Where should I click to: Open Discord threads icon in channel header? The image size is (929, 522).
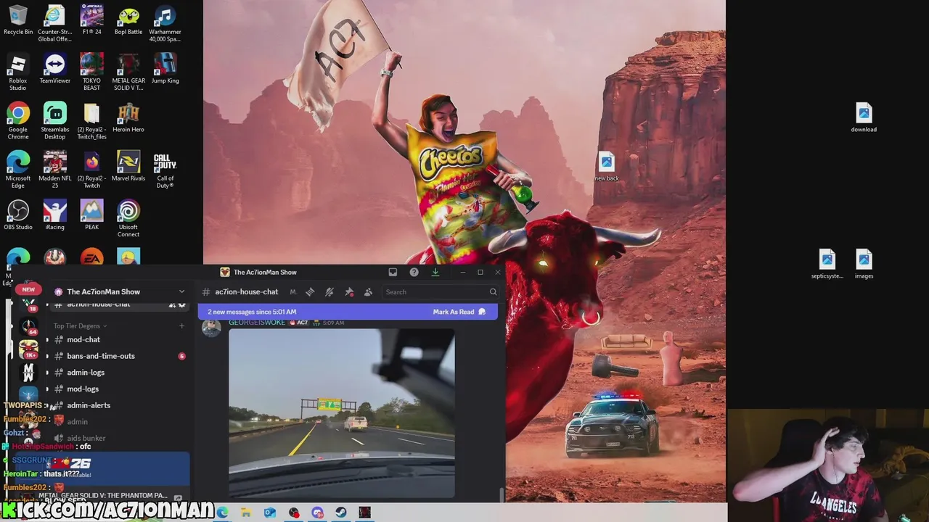pyautogui.click(x=310, y=292)
